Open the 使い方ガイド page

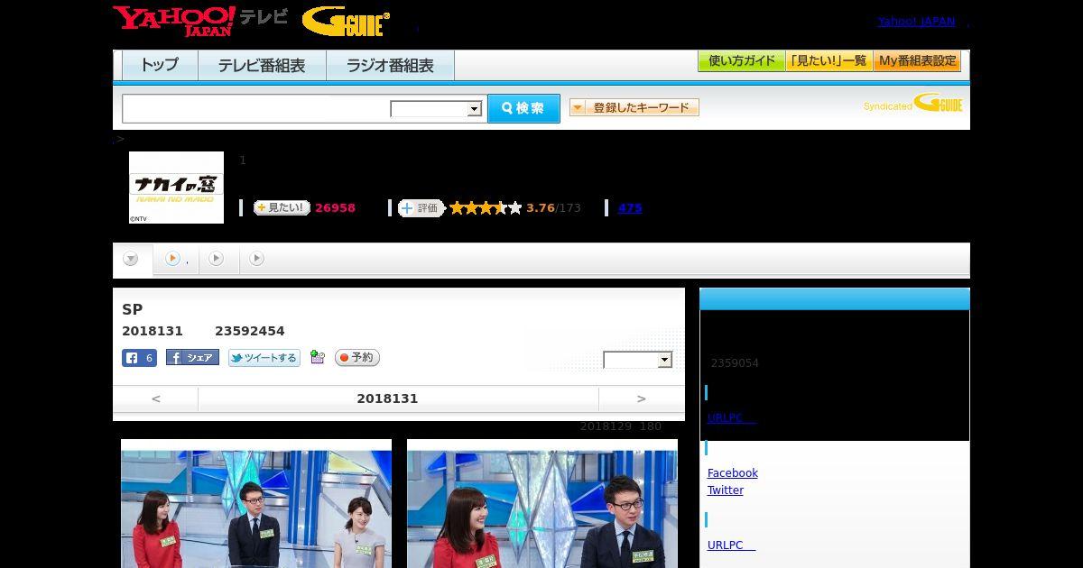742,61
